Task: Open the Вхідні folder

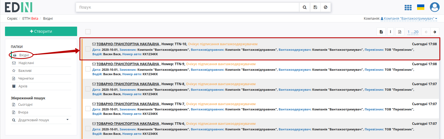Action: 24,55
